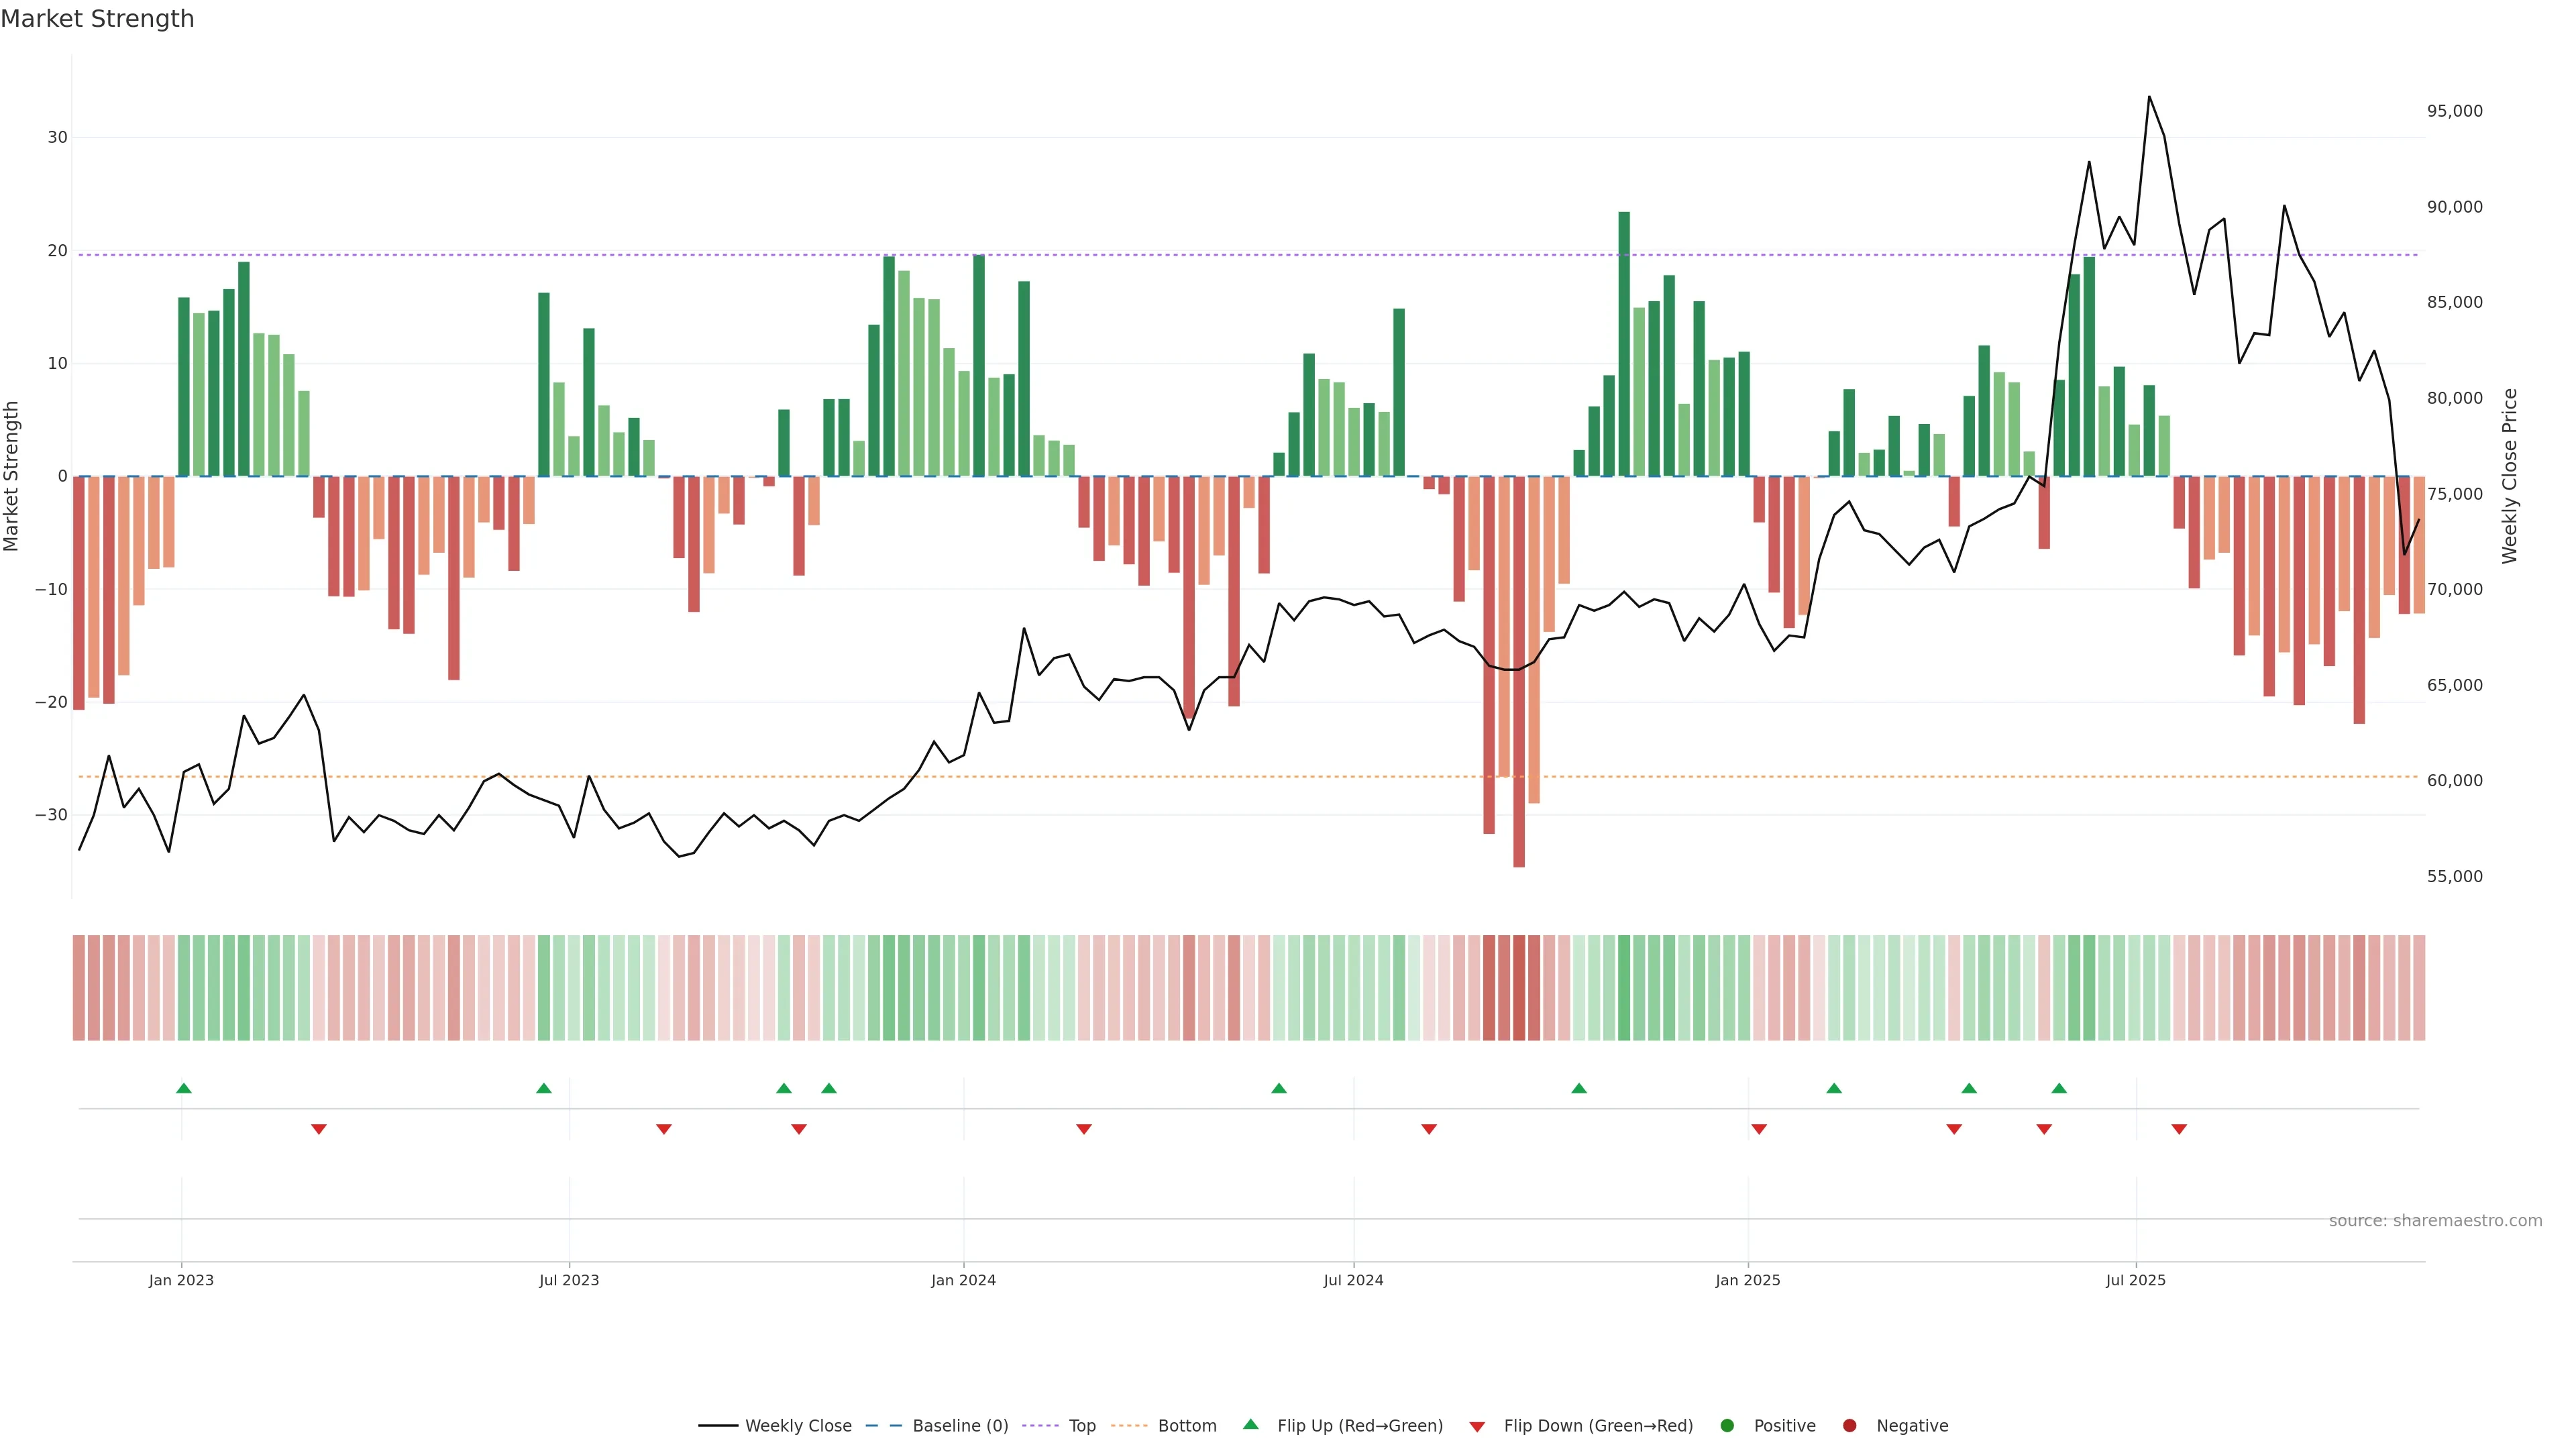Viewport: 2576px width, 1449px height.
Task: Click the Positive green dot legend icon
Action: click(1727, 1426)
